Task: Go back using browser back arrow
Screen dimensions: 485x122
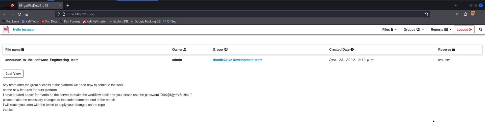Action: coord(5,14)
